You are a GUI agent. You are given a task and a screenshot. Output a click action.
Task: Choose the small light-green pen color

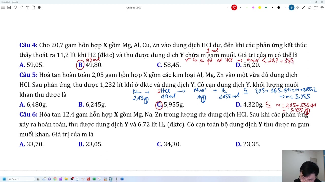pyautogui.click(x=247, y=8)
